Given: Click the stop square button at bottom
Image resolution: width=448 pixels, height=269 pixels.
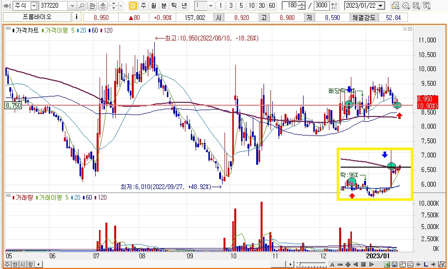Looking at the screenshot, I should pyautogui.click(x=363, y=265).
